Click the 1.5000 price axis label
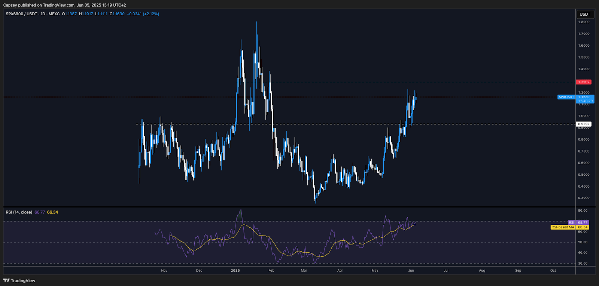 pyautogui.click(x=584, y=57)
